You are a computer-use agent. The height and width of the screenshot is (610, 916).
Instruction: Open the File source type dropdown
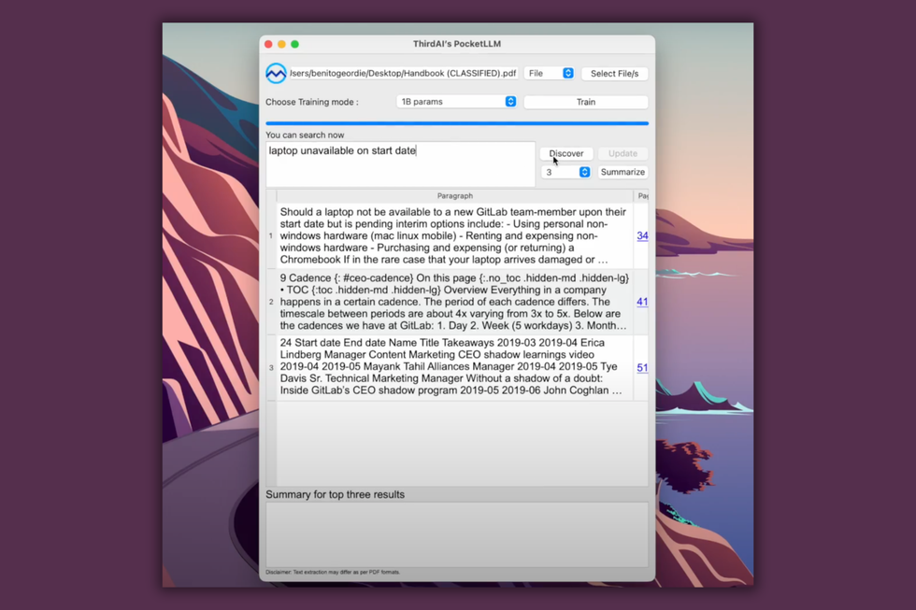(x=549, y=73)
